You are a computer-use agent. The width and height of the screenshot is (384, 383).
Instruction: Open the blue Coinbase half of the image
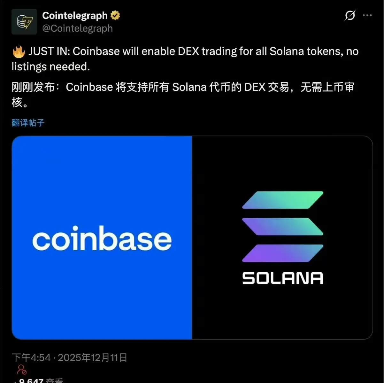pos(102,238)
